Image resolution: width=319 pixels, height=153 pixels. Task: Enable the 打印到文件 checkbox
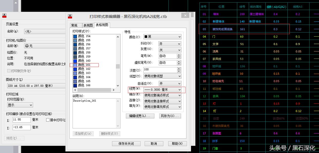pyautogui.click(x=9, y=71)
